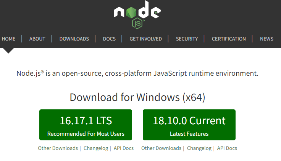Open the HOME nav item

(x=8, y=39)
